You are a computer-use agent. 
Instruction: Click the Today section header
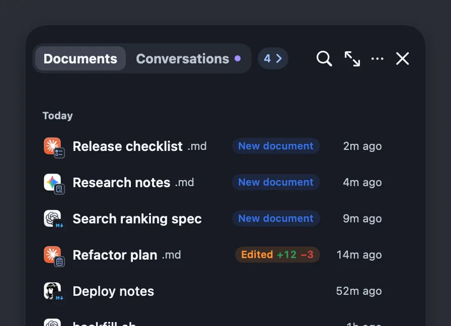pyautogui.click(x=58, y=116)
